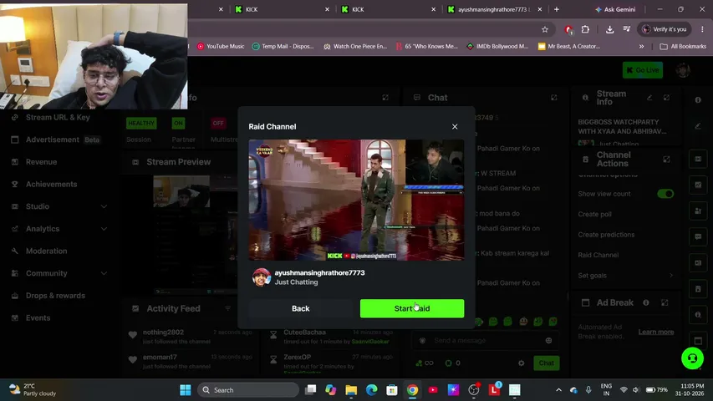Bookmark this page with star icon
Viewport: 713px width, 401px height.
pyautogui.click(x=545, y=29)
